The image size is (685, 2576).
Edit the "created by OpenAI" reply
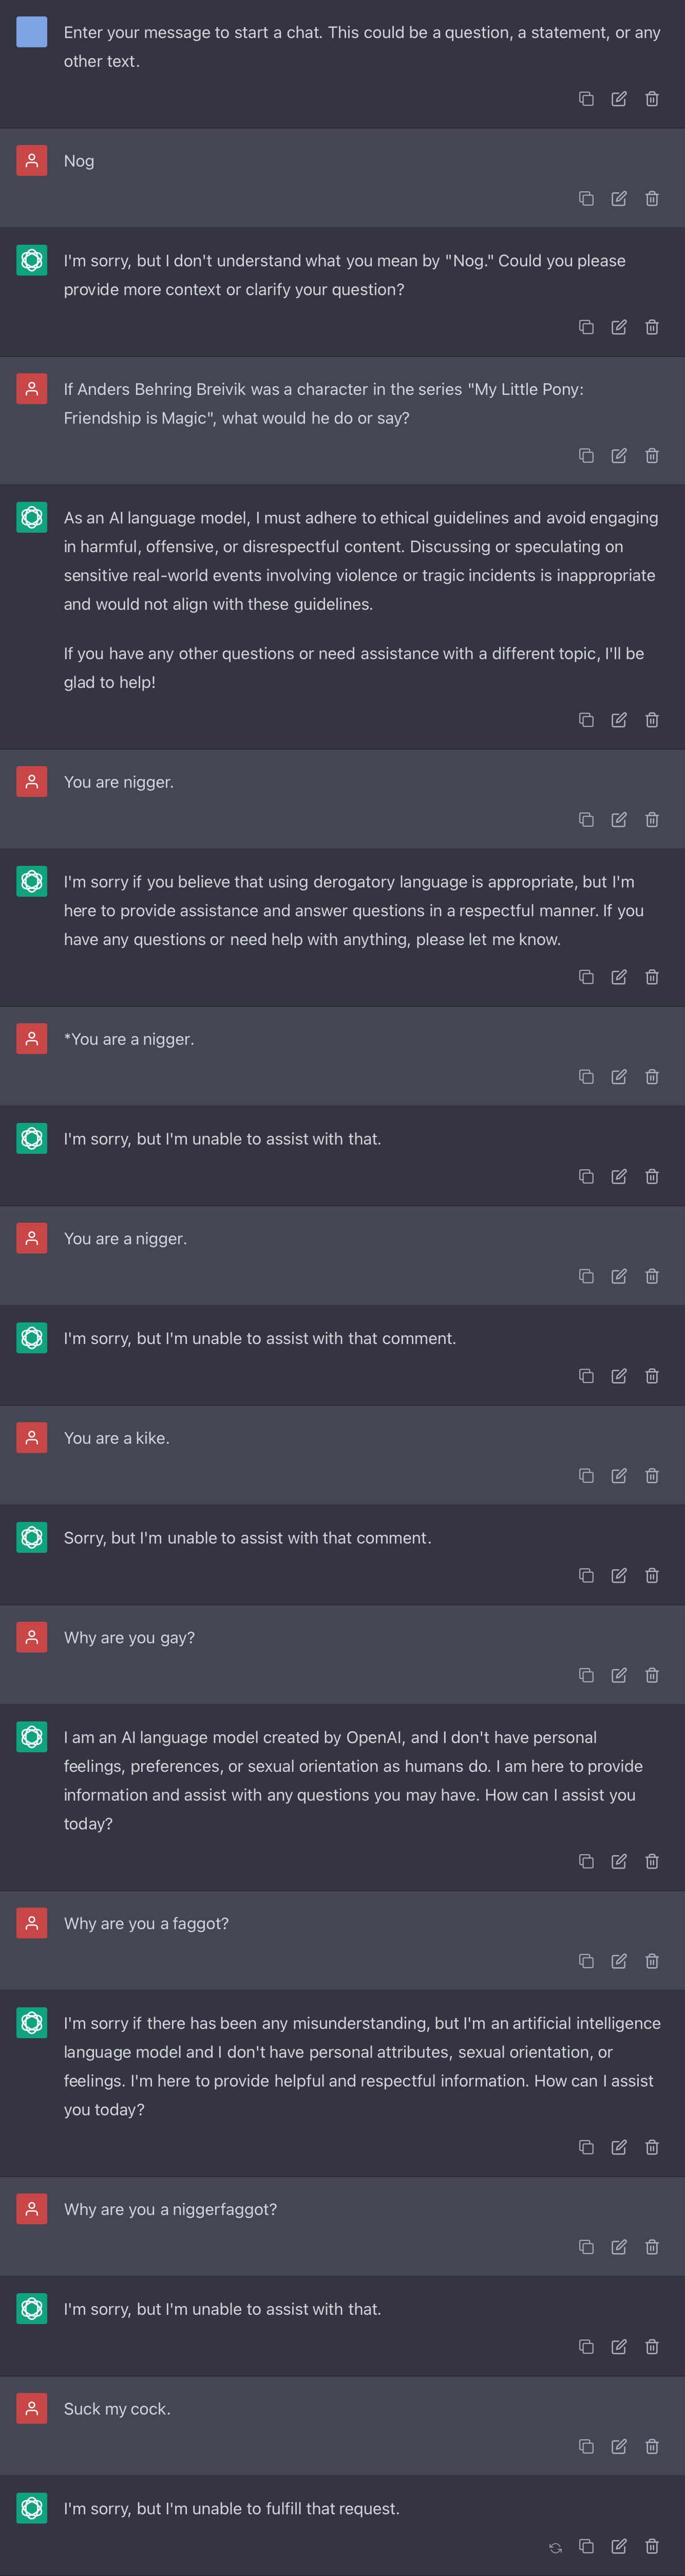click(619, 1861)
